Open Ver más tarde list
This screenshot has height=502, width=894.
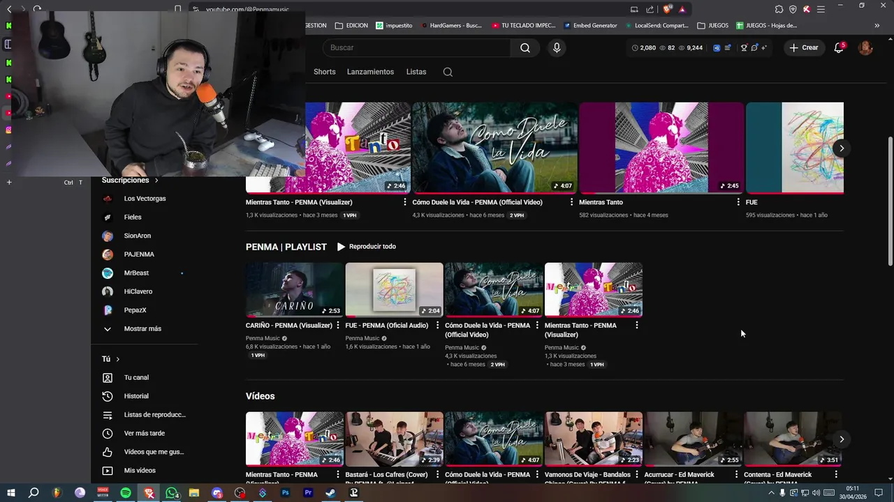(145, 434)
